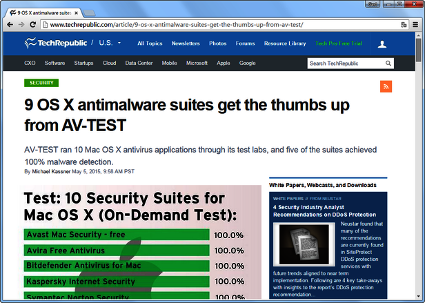Image resolution: width=425 pixels, height=303 pixels.
Task: Select the Data Center category
Action: point(139,63)
